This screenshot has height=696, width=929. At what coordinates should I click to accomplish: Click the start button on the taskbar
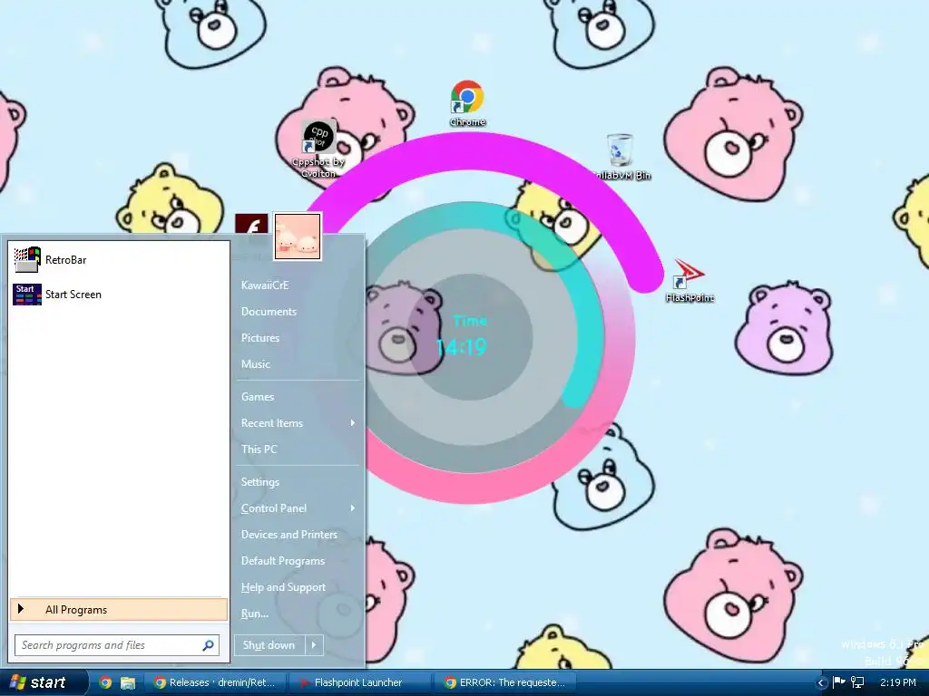pos(43,682)
